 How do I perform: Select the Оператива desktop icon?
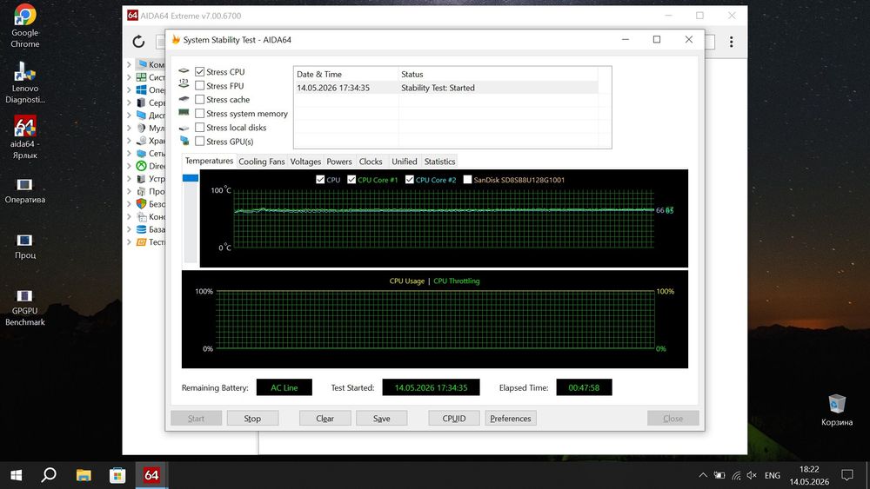25,190
